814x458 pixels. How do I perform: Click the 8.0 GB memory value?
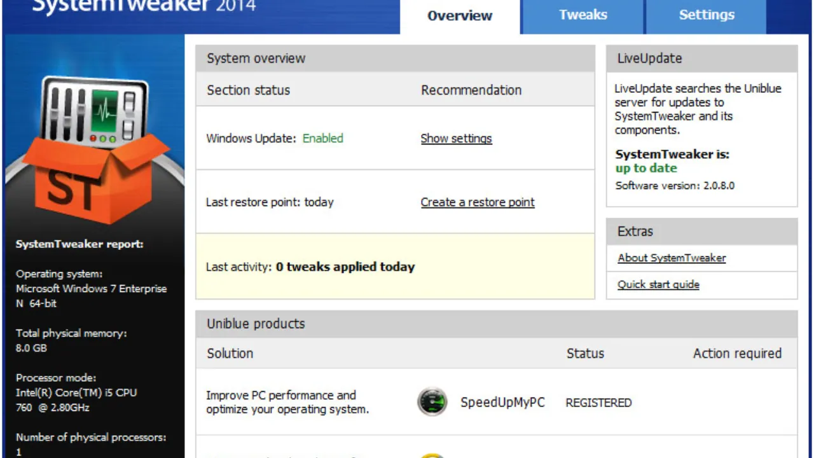31,349
